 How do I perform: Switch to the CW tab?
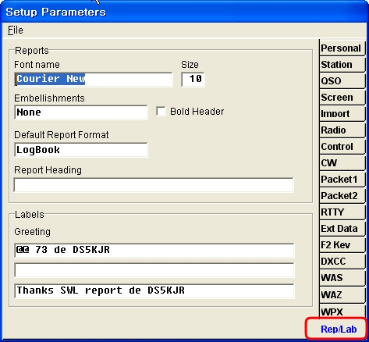click(x=342, y=163)
